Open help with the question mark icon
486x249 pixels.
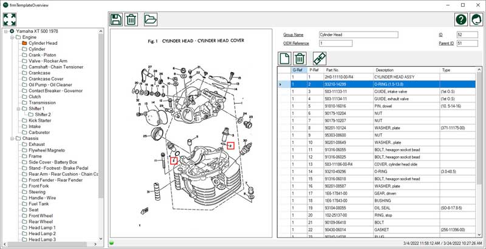461,19
